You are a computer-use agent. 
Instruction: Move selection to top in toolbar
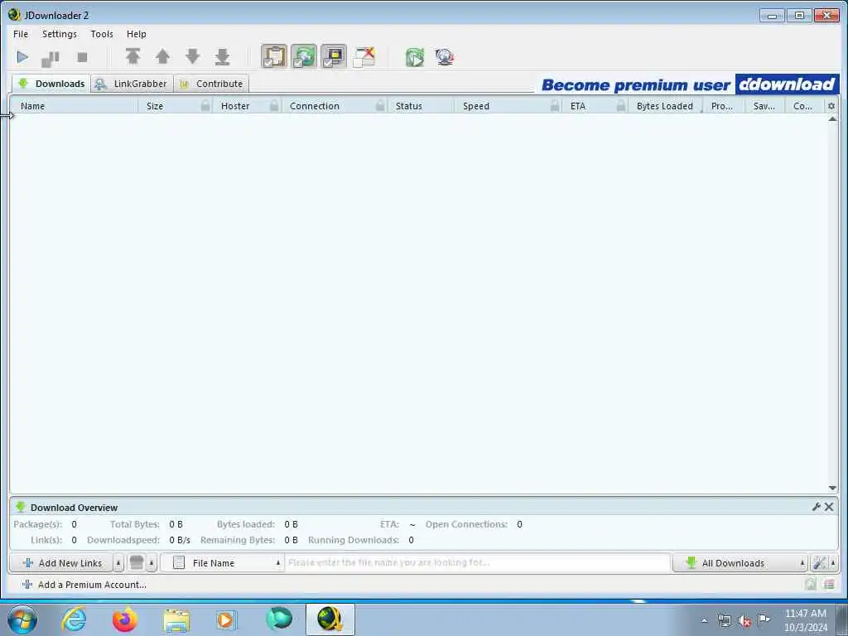point(133,56)
